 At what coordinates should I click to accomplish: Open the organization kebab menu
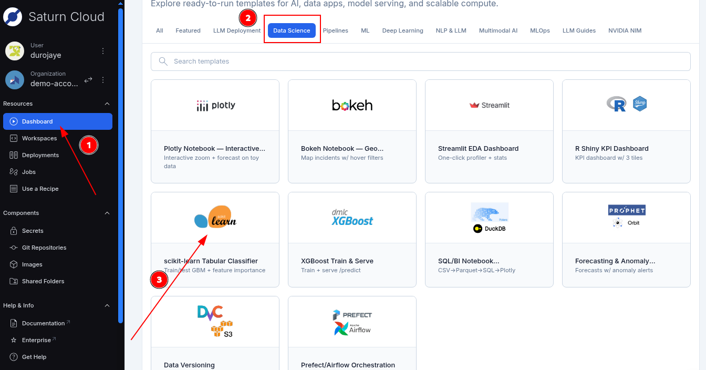tap(103, 80)
